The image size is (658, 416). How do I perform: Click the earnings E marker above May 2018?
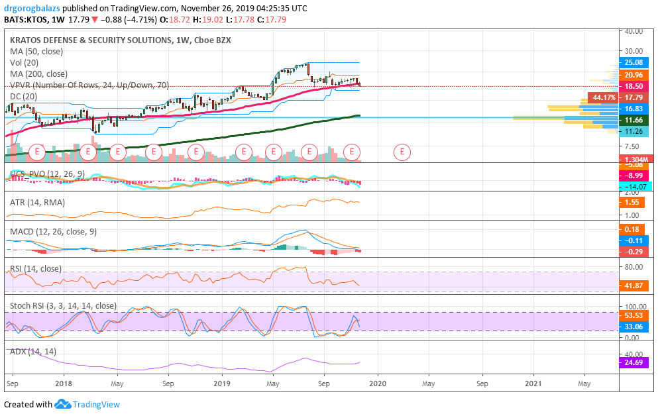(x=118, y=152)
